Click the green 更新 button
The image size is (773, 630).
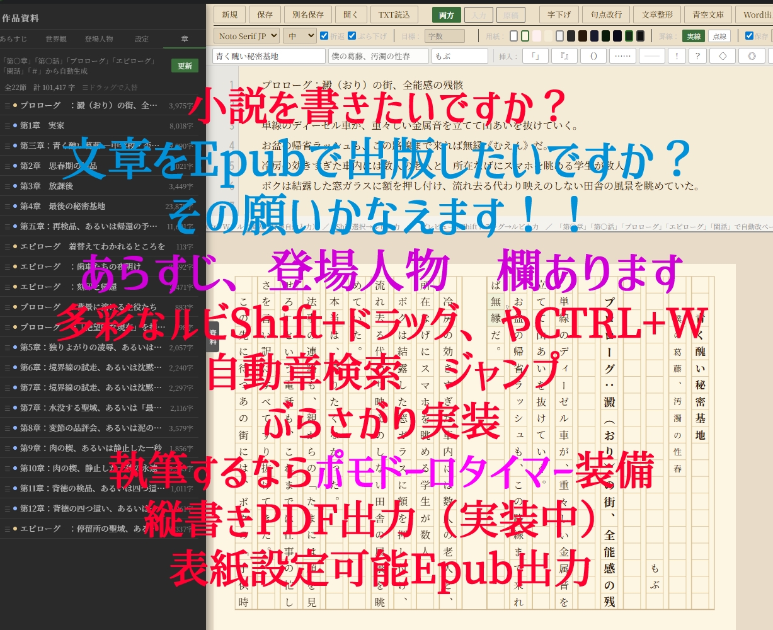click(185, 66)
